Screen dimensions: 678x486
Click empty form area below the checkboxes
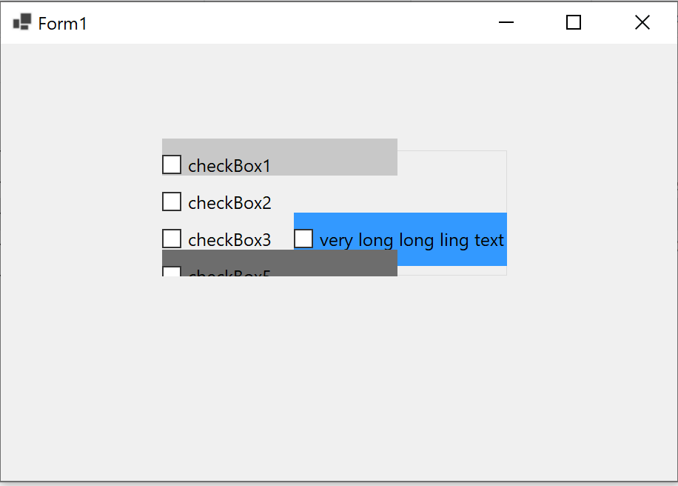(x=333, y=370)
